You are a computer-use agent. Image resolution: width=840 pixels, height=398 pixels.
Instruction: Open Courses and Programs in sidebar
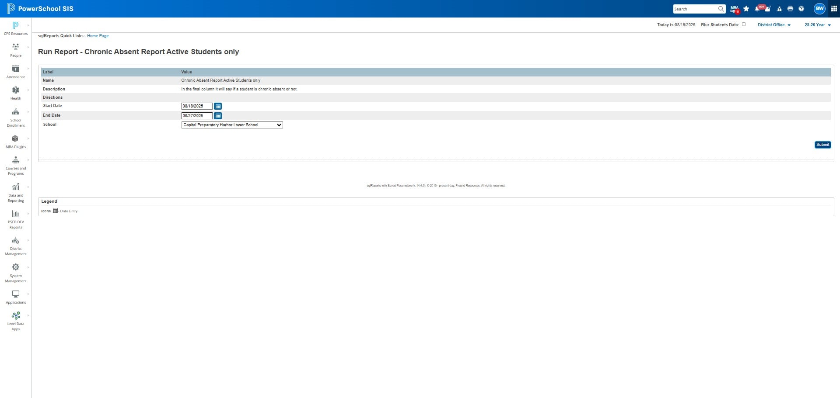[x=16, y=166]
